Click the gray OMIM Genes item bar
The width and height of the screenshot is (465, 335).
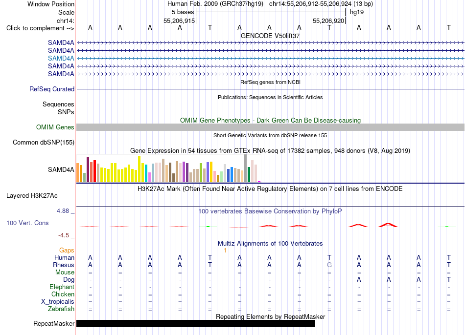tap(270, 127)
